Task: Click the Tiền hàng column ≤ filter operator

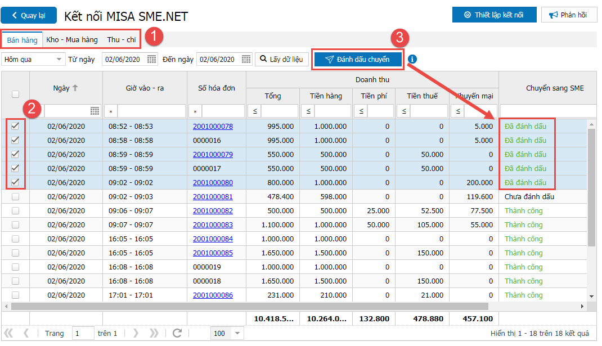Action: coord(308,111)
